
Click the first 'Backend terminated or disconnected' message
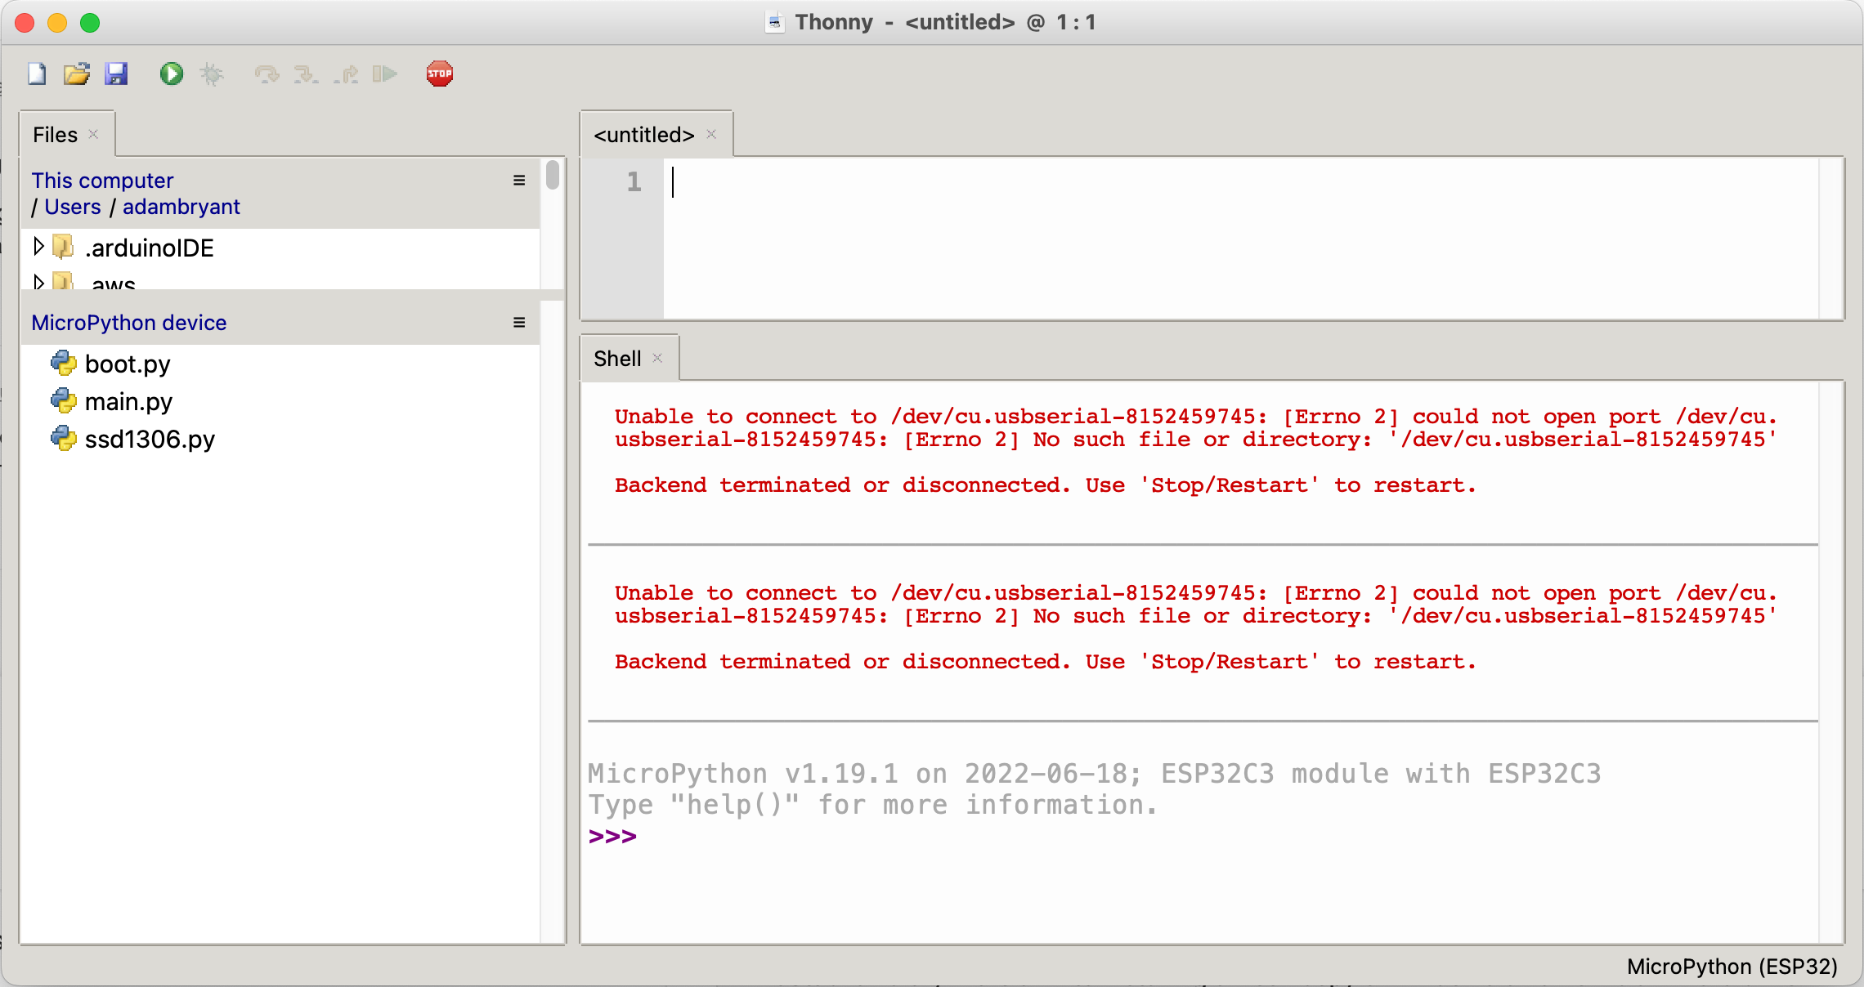[1045, 485]
